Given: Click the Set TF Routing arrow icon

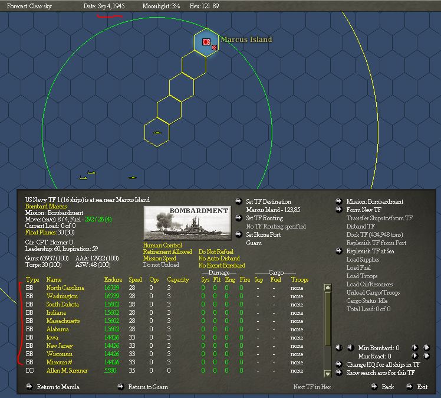Looking at the screenshot, I should coord(239,218).
